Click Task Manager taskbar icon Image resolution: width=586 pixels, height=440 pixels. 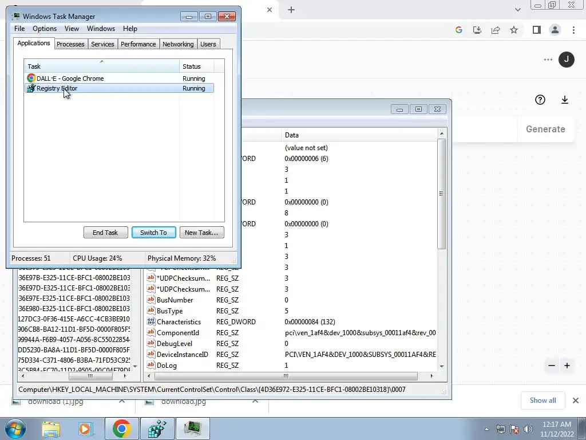point(192,429)
